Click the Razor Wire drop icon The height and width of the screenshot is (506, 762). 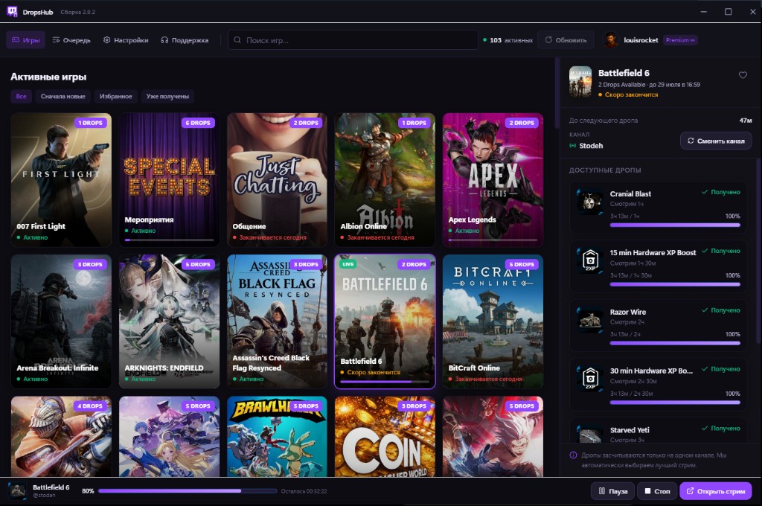[590, 320]
